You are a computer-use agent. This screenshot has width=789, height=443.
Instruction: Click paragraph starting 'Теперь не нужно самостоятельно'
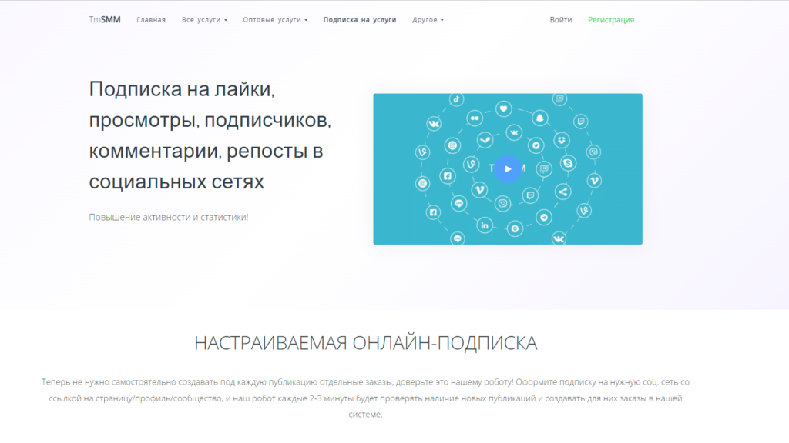click(365, 398)
